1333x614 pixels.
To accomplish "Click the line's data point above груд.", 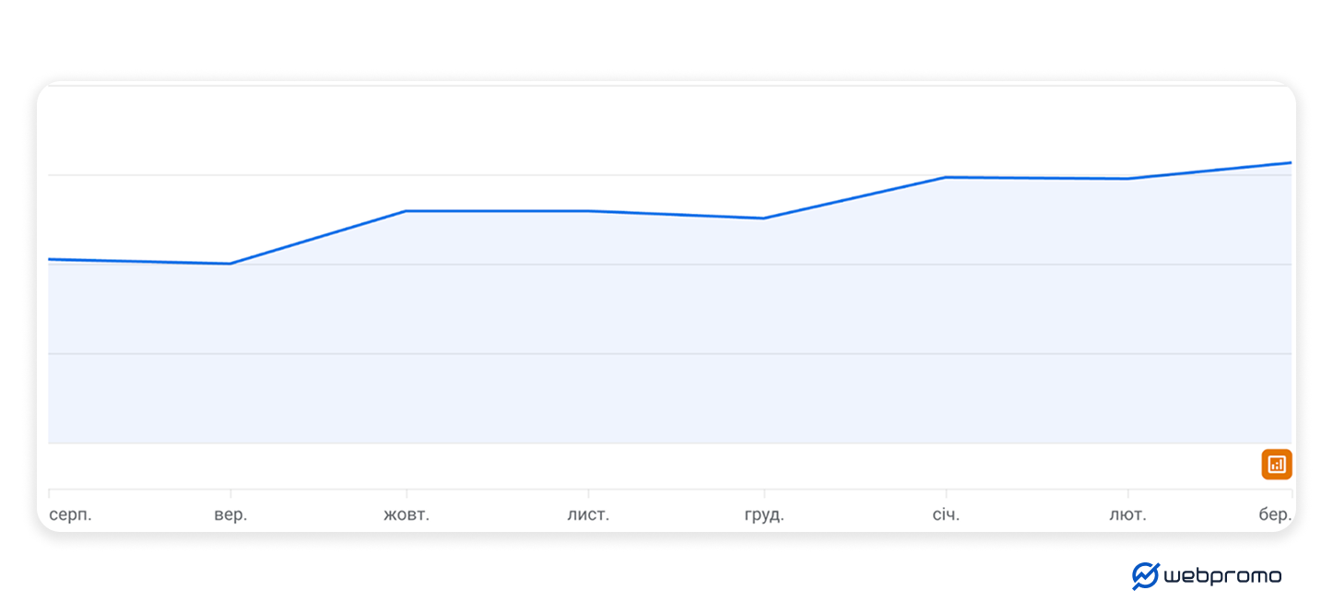I will click(764, 218).
